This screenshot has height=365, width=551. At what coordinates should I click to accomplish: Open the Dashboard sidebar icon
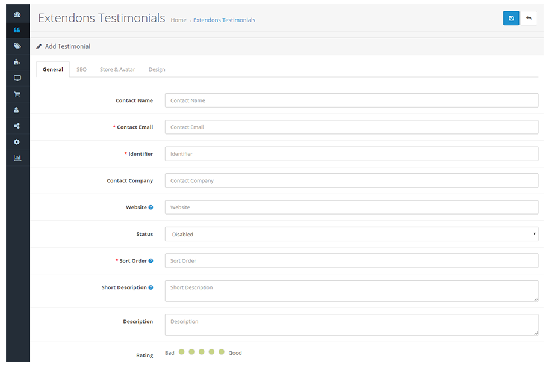point(17,14)
